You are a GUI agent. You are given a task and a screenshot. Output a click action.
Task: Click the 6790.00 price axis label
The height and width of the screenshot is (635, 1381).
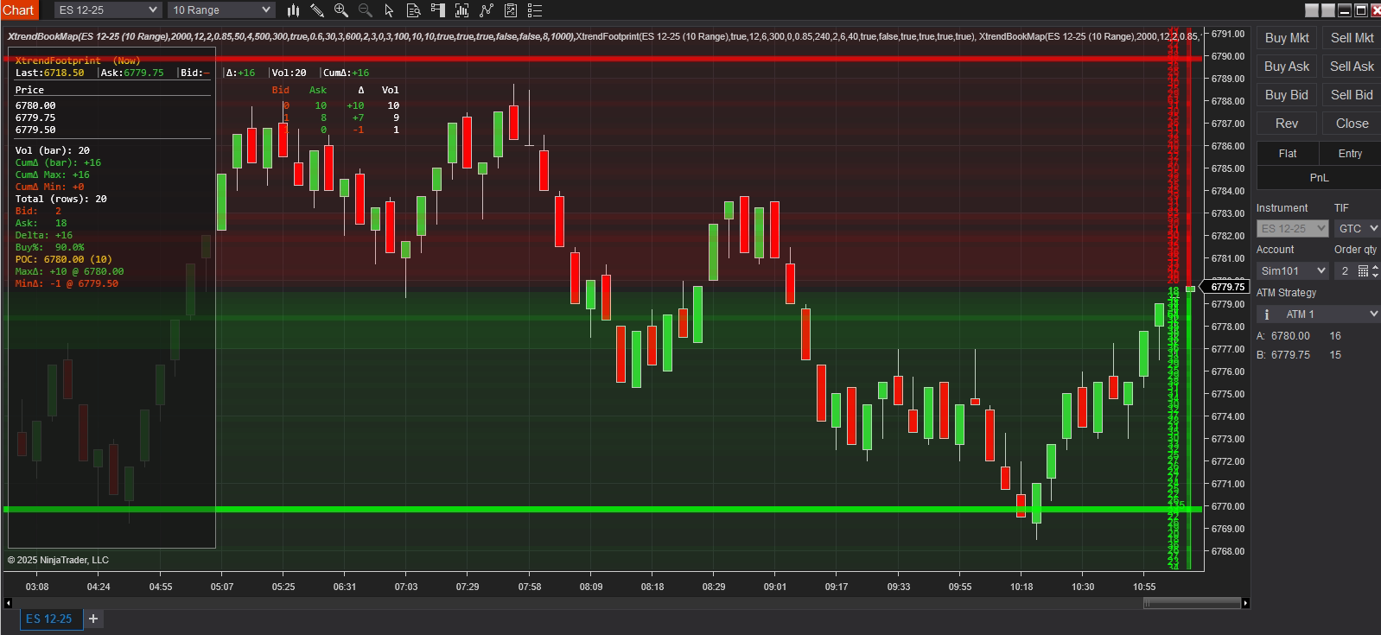point(1228,56)
